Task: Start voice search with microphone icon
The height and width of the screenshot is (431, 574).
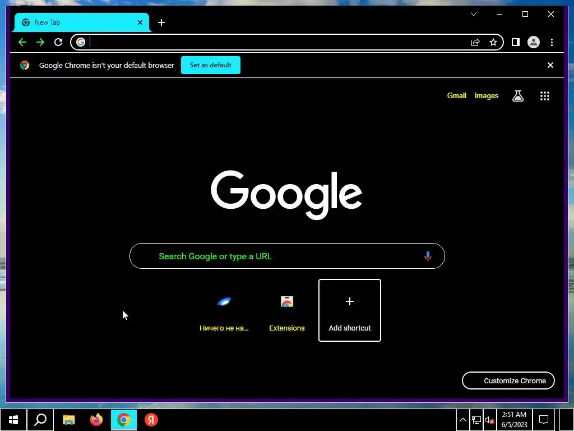Action: pos(428,256)
